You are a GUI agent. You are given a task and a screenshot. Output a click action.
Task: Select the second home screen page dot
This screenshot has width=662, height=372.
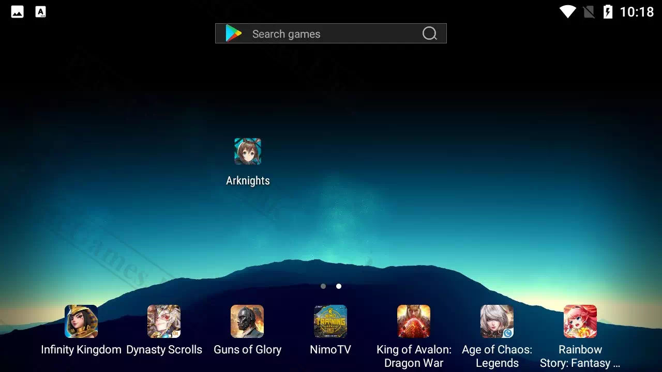tap(339, 286)
